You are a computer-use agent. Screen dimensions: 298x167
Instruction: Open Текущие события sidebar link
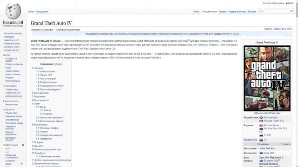(x=11, y=50)
